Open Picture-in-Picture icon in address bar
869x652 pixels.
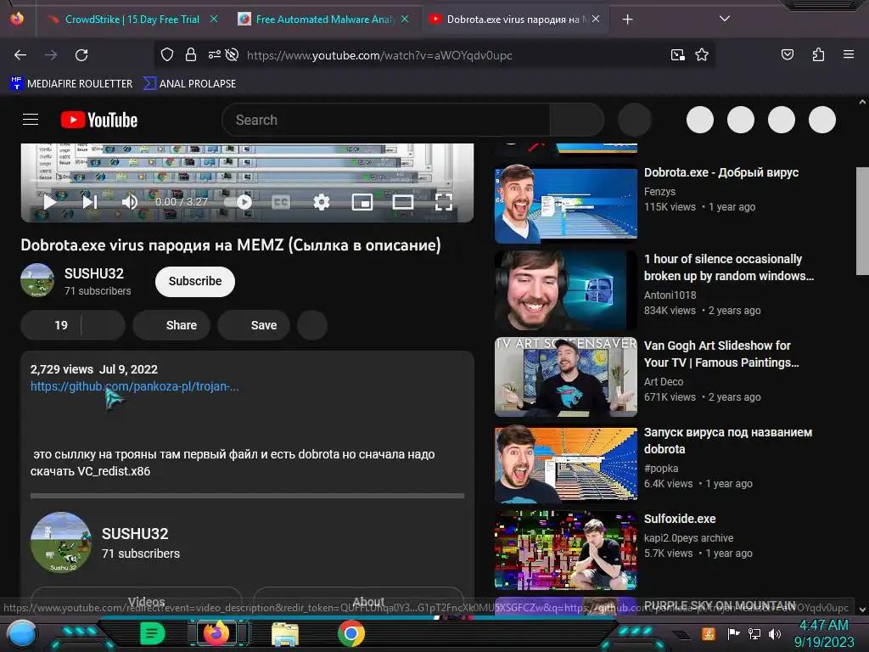tap(678, 54)
